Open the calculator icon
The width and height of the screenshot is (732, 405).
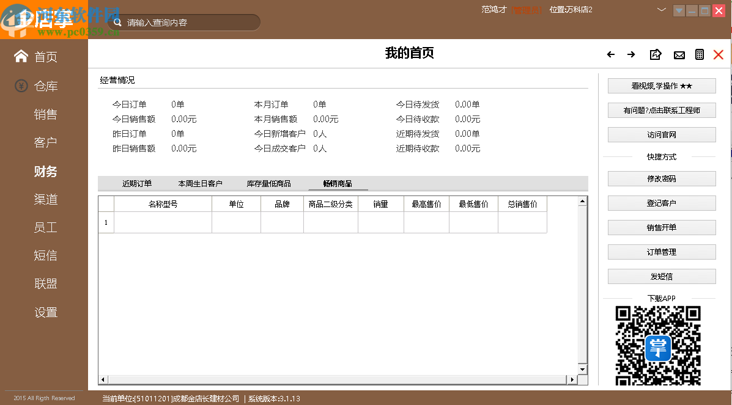[x=700, y=54]
